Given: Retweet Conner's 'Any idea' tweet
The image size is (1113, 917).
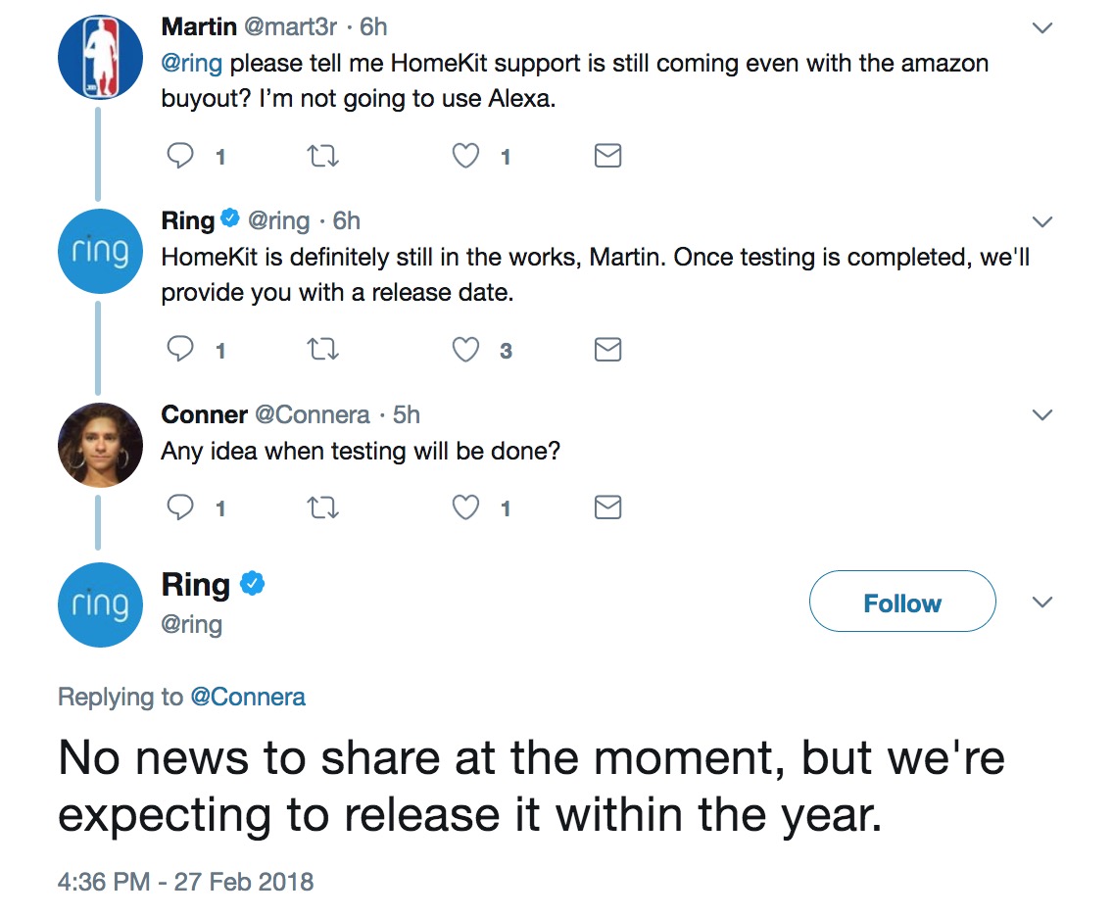Looking at the screenshot, I should [x=323, y=507].
